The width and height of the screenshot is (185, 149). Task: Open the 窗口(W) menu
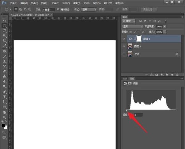tap(108, 3)
